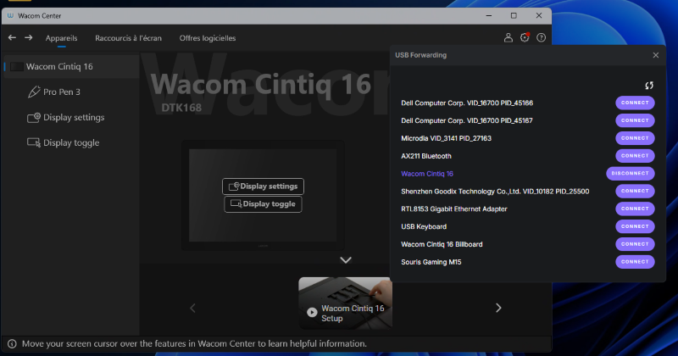This screenshot has height=356, width=678.
Task: Go forward with the right arrow icon
Action: [29, 37]
